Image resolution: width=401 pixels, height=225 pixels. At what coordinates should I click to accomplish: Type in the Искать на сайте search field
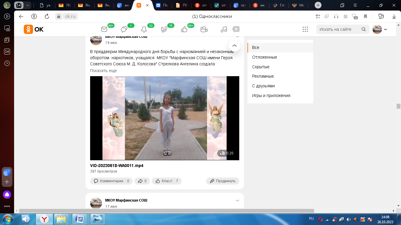339,29
